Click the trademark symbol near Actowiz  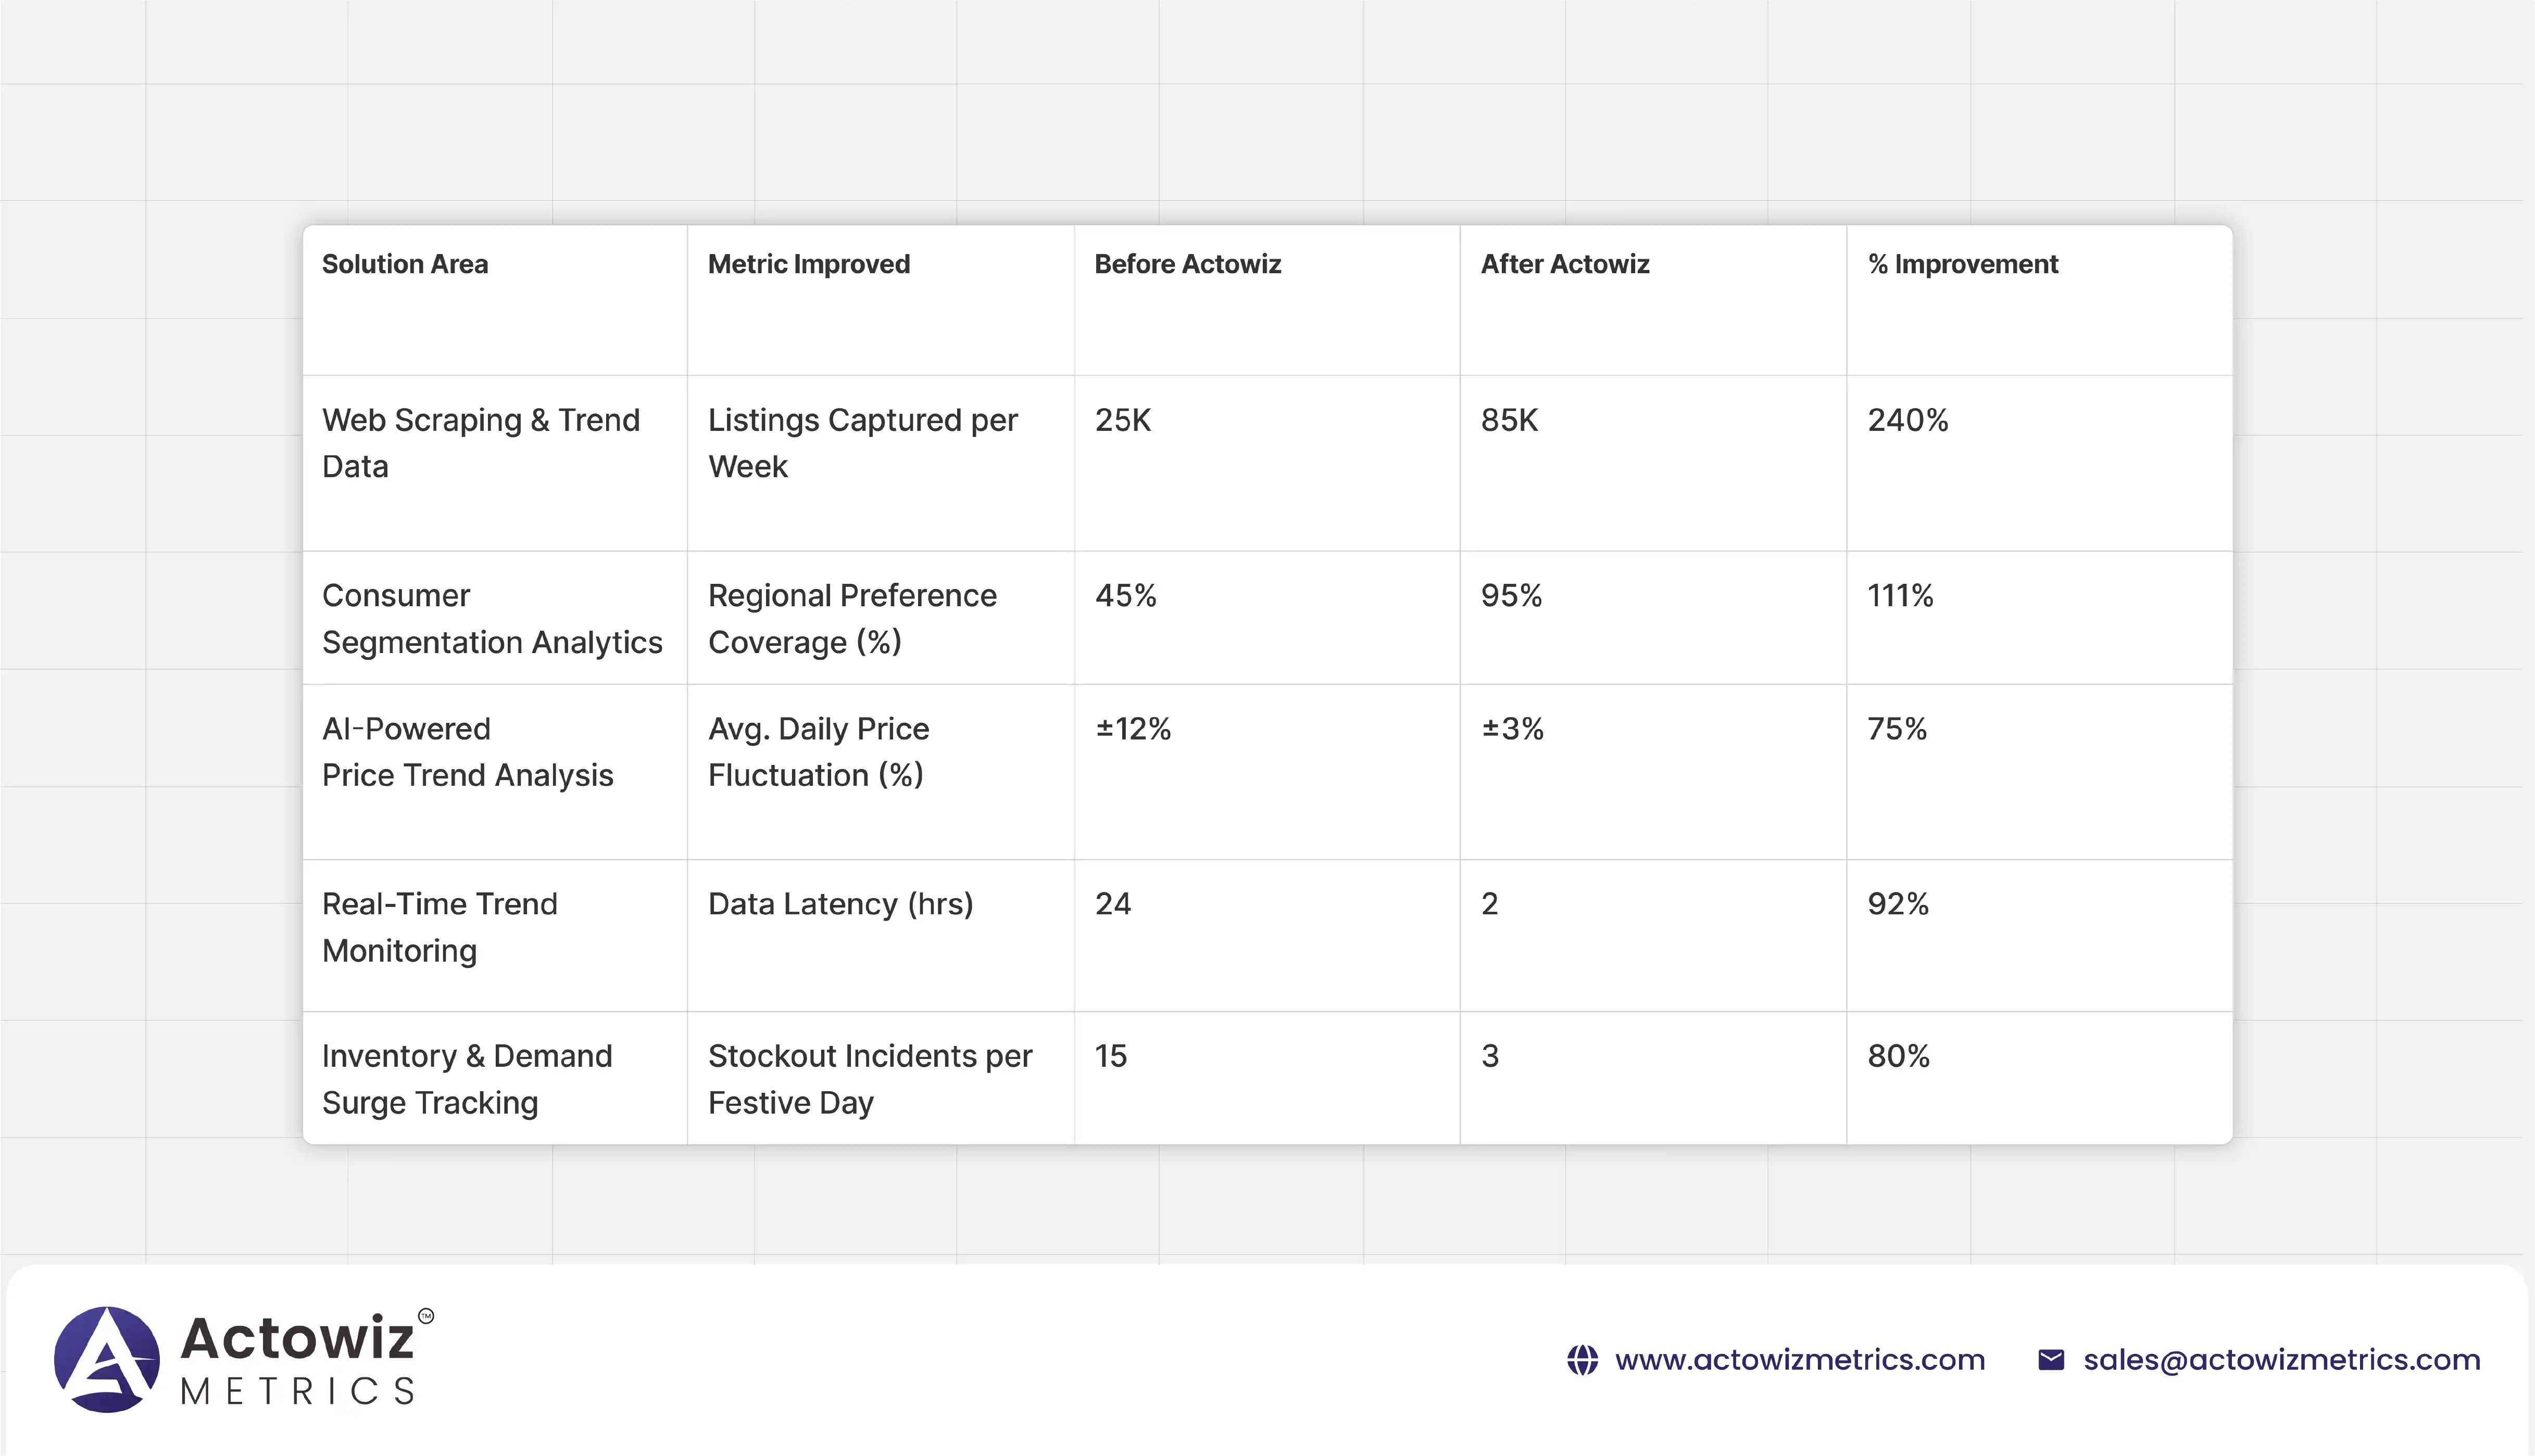point(426,1316)
